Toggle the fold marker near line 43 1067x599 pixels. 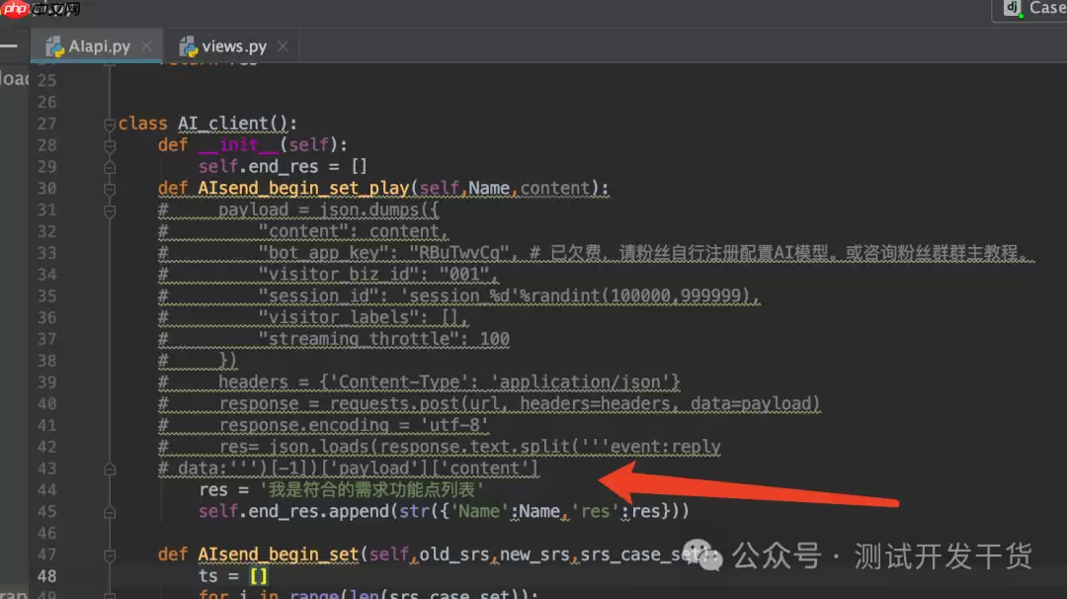click(109, 468)
